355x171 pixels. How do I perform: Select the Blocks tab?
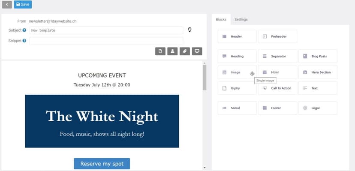(x=221, y=19)
